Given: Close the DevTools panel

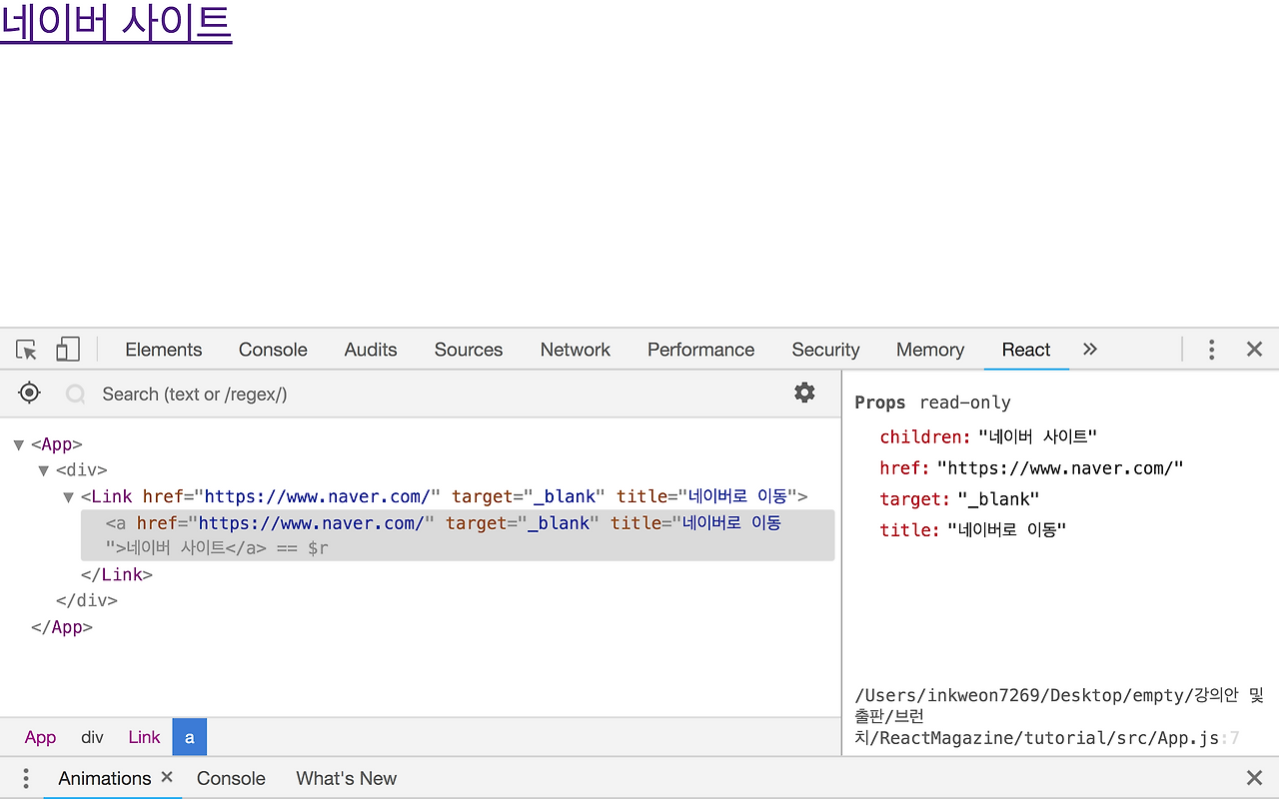Looking at the screenshot, I should [x=1254, y=349].
